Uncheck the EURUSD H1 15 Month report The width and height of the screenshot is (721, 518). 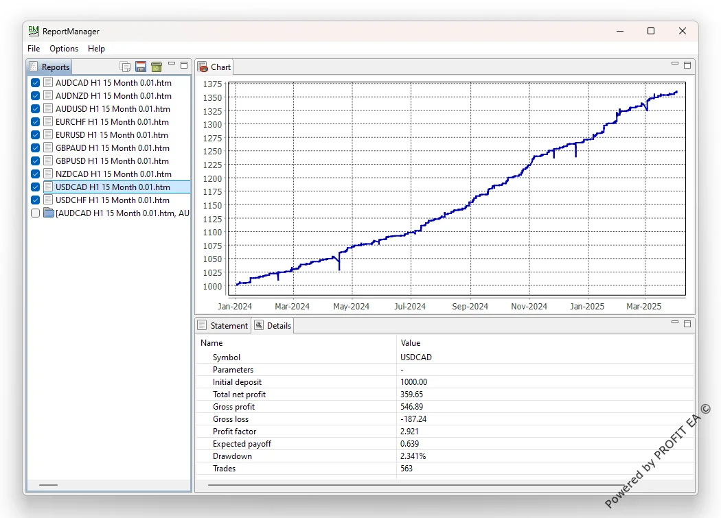tap(36, 134)
